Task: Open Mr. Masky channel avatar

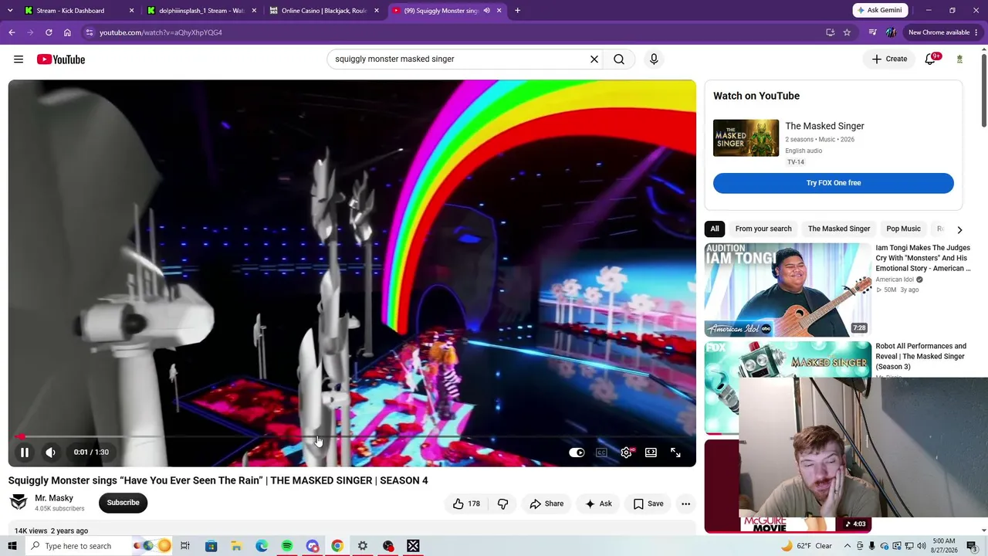Action: point(19,503)
